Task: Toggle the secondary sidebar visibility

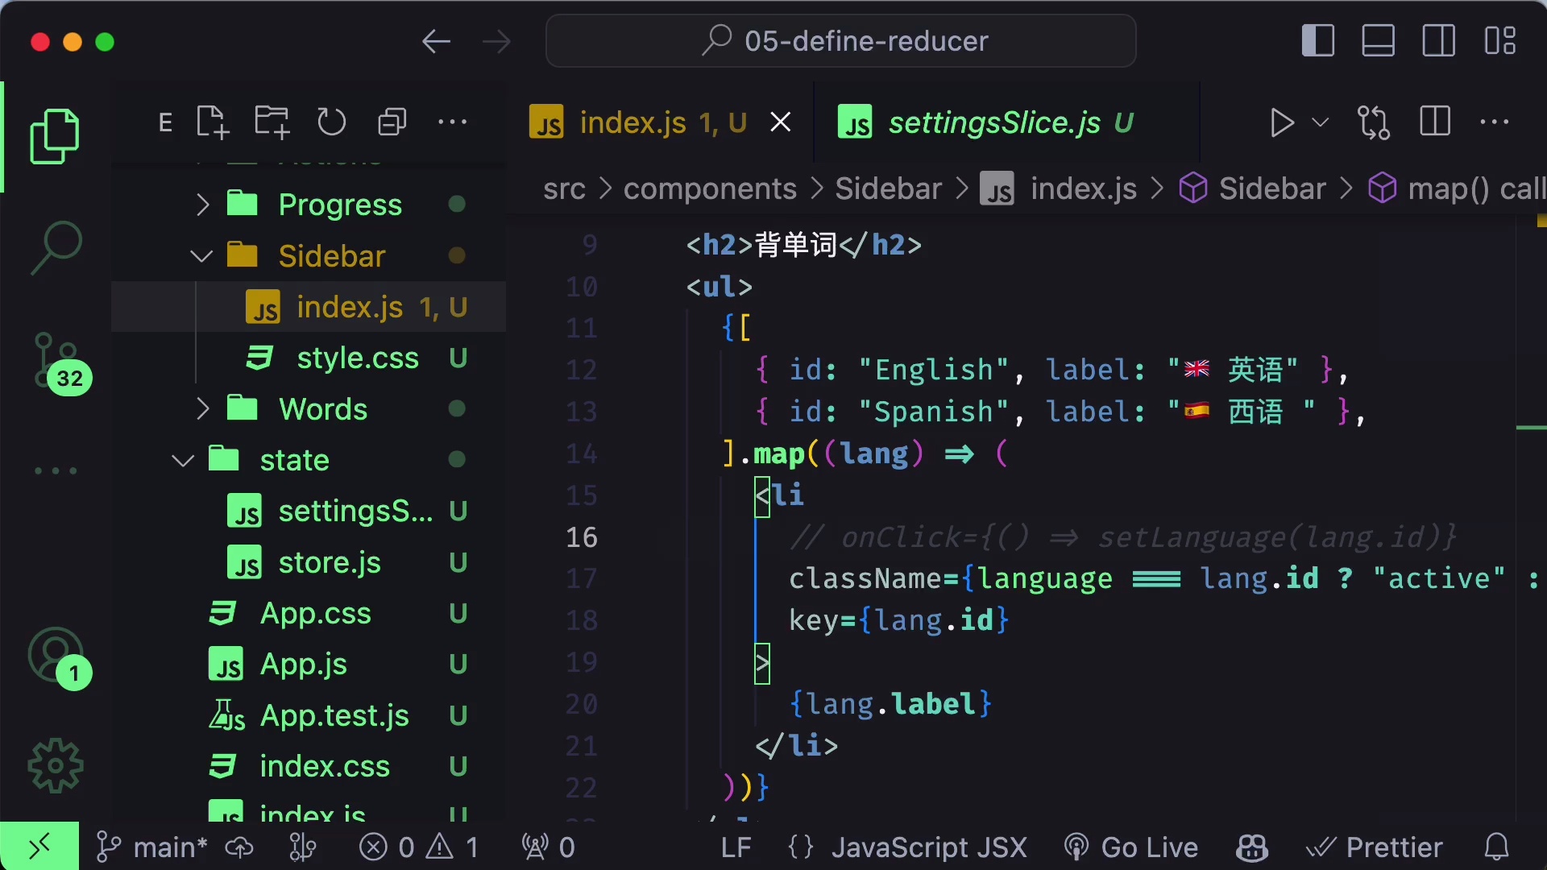Action: (1438, 39)
